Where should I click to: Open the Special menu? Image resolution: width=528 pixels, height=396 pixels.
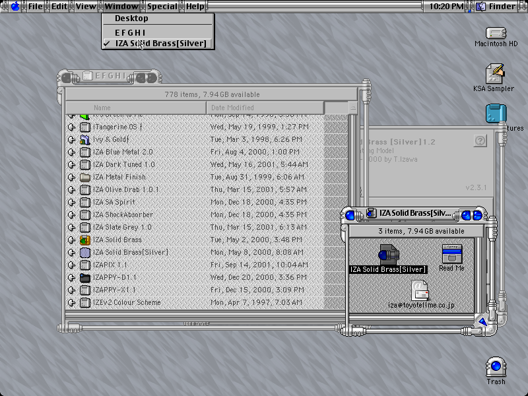[162, 6]
